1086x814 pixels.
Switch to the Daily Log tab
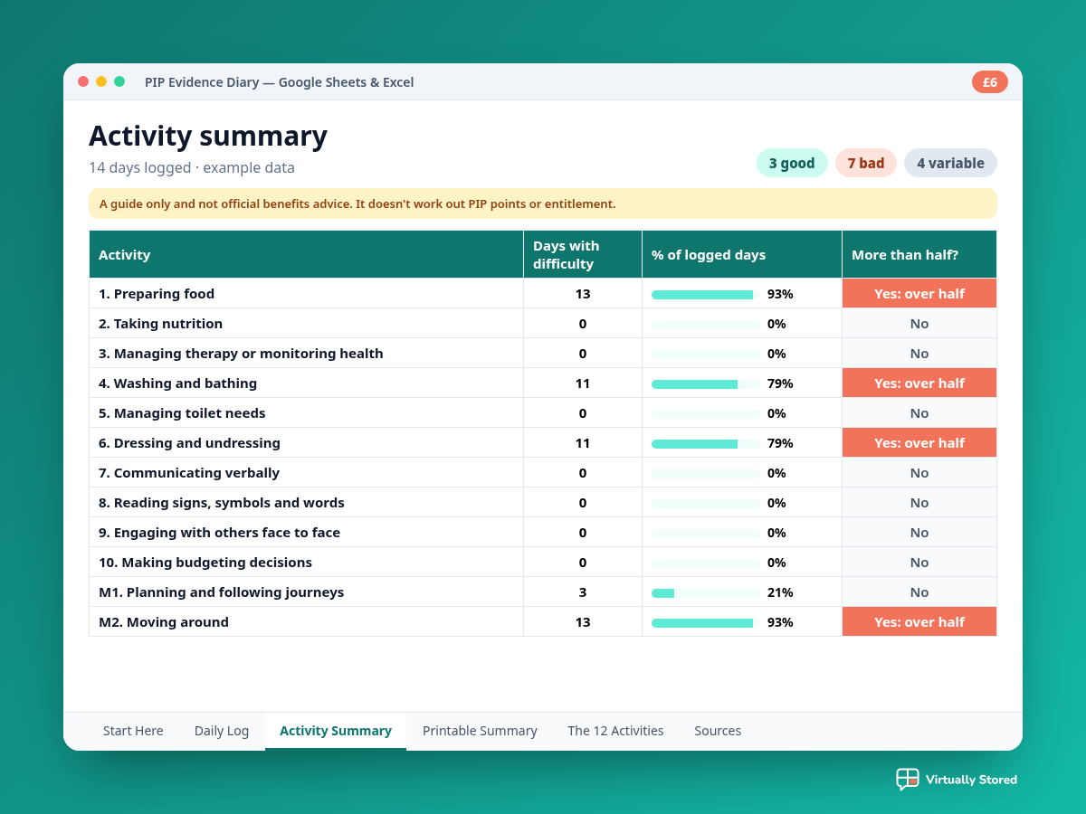[x=222, y=731]
